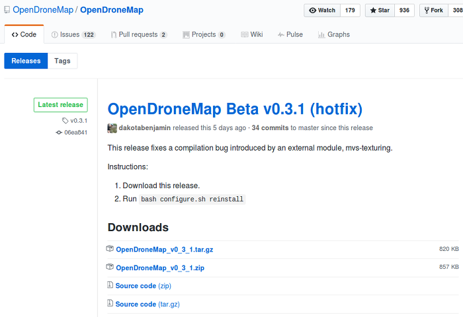Viewport: 463px width, 317px height.
Task: Open the Pull requests tab
Action: point(139,34)
